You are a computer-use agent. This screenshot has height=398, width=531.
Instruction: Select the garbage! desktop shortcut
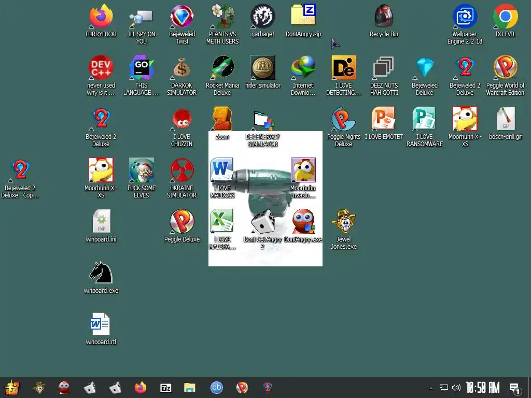click(x=263, y=21)
